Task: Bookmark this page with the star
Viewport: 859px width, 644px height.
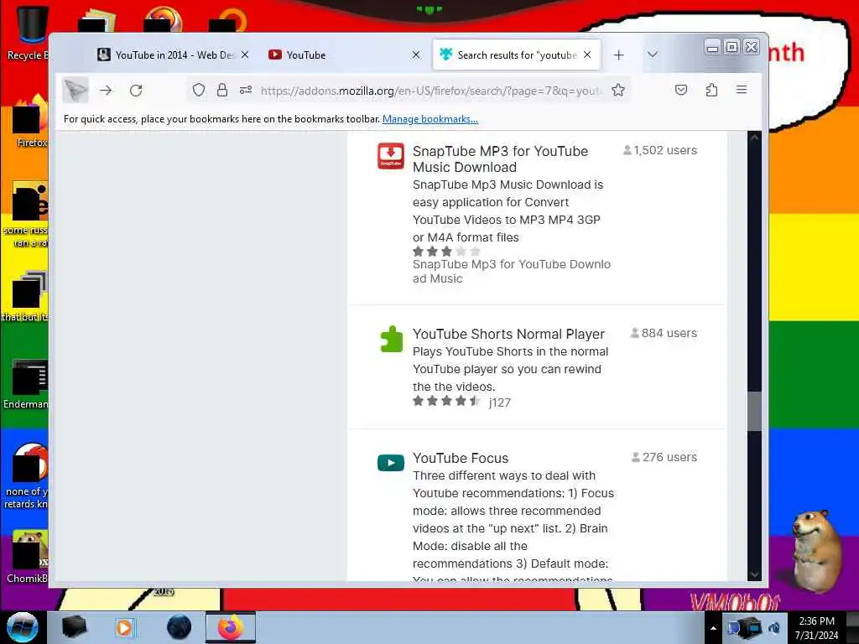Action: [x=618, y=90]
